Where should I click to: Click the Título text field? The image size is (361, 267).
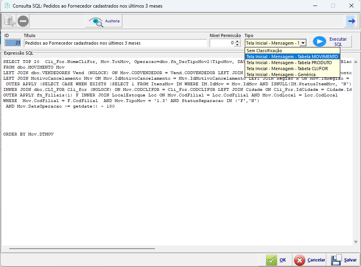click(x=115, y=43)
